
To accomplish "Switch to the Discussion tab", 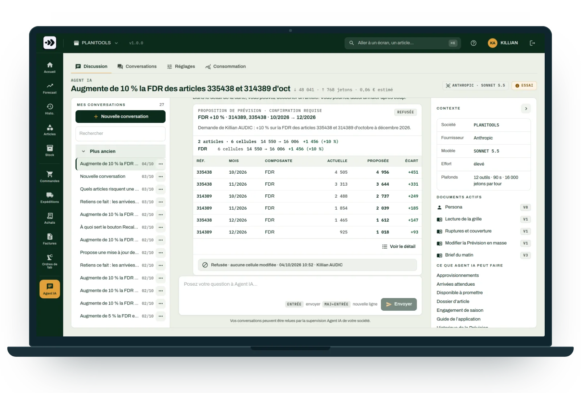I will (91, 66).
